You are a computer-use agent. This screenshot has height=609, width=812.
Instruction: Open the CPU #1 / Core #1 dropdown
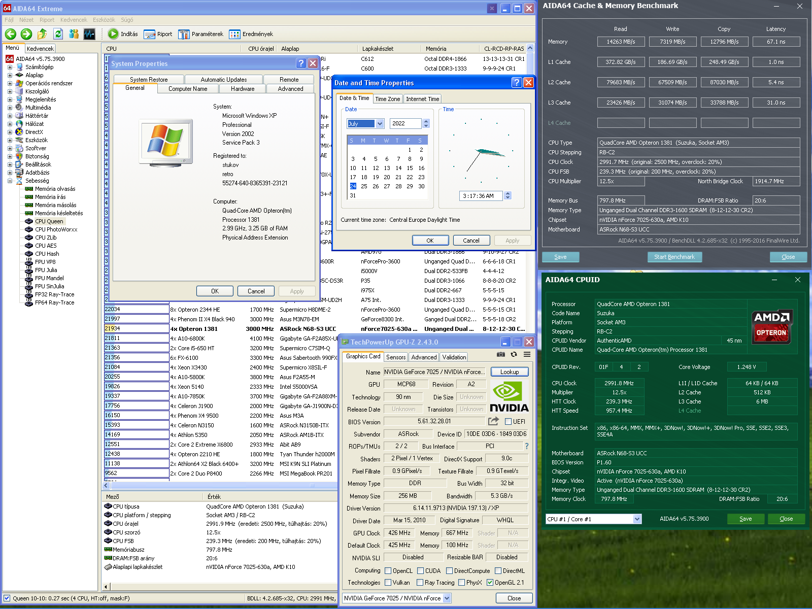click(x=637, y=519)
